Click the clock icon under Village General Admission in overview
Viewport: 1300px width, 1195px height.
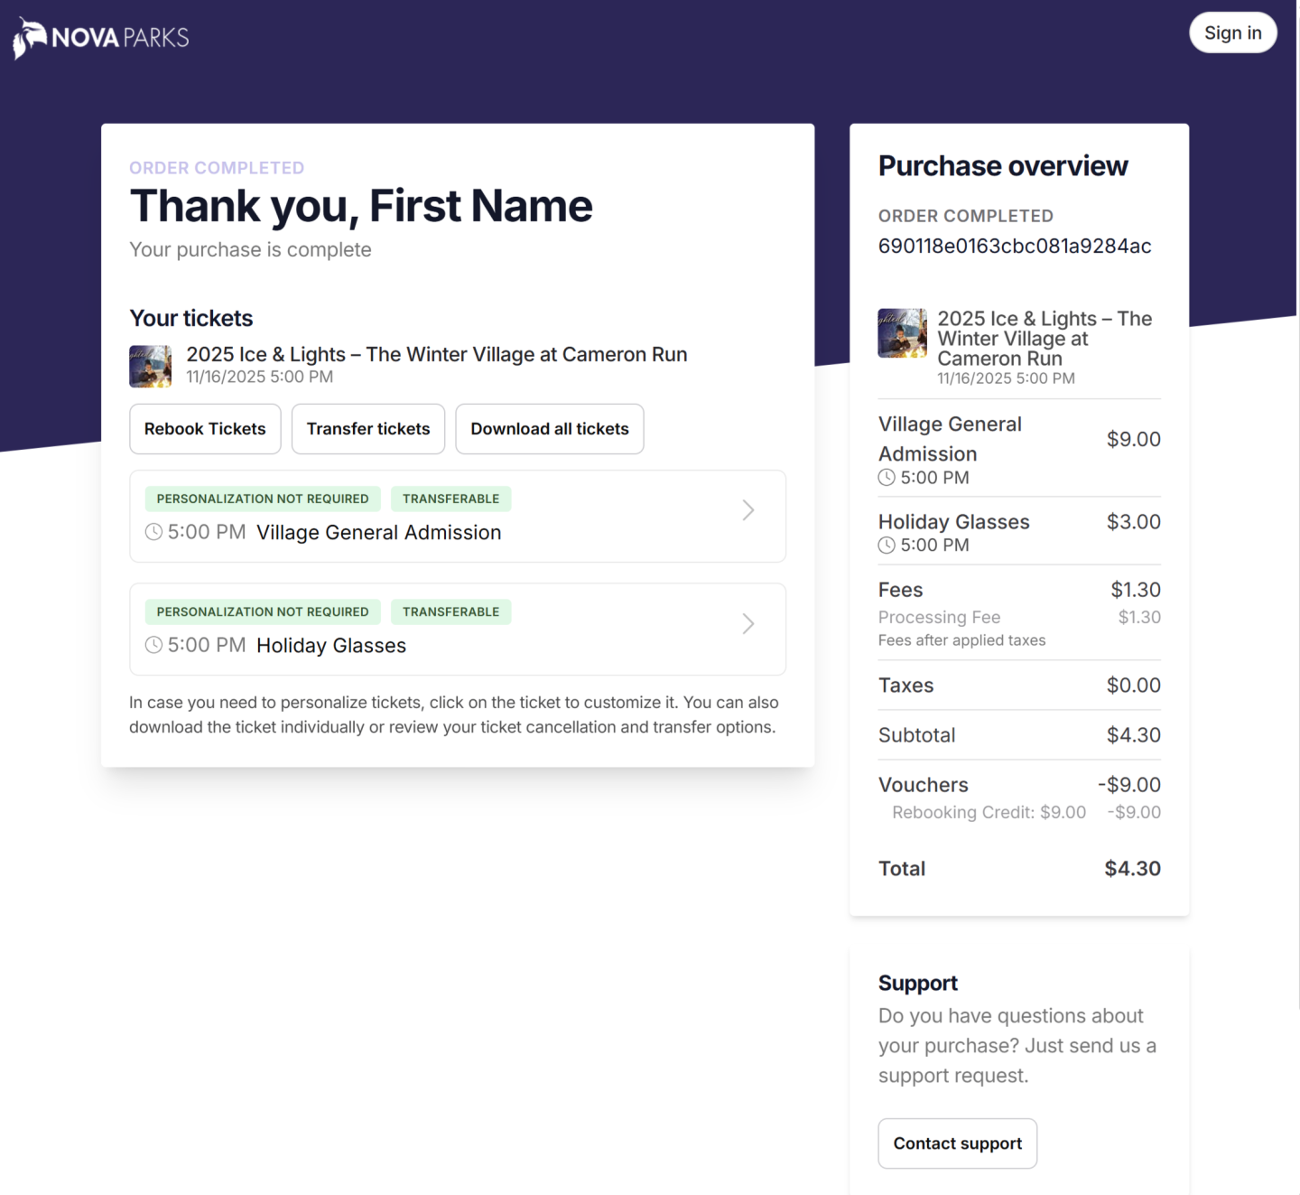pyautogui.click(x=886, y=477)
